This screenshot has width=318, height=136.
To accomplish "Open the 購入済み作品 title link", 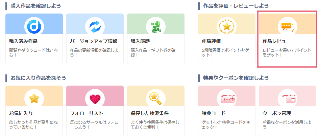I will tap(23, 41).
